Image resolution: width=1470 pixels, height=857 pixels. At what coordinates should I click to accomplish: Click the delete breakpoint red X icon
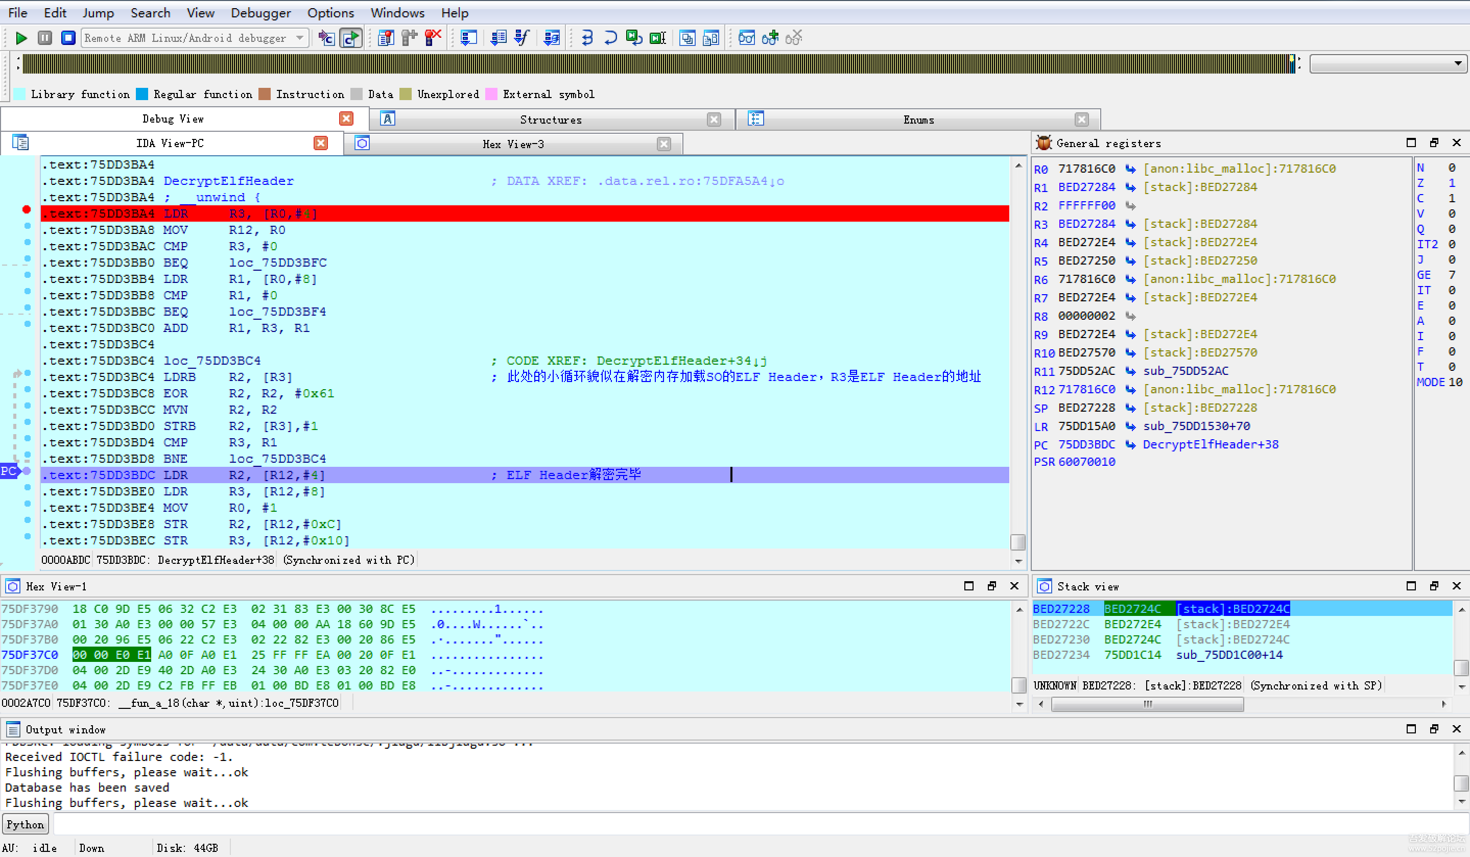433,38
